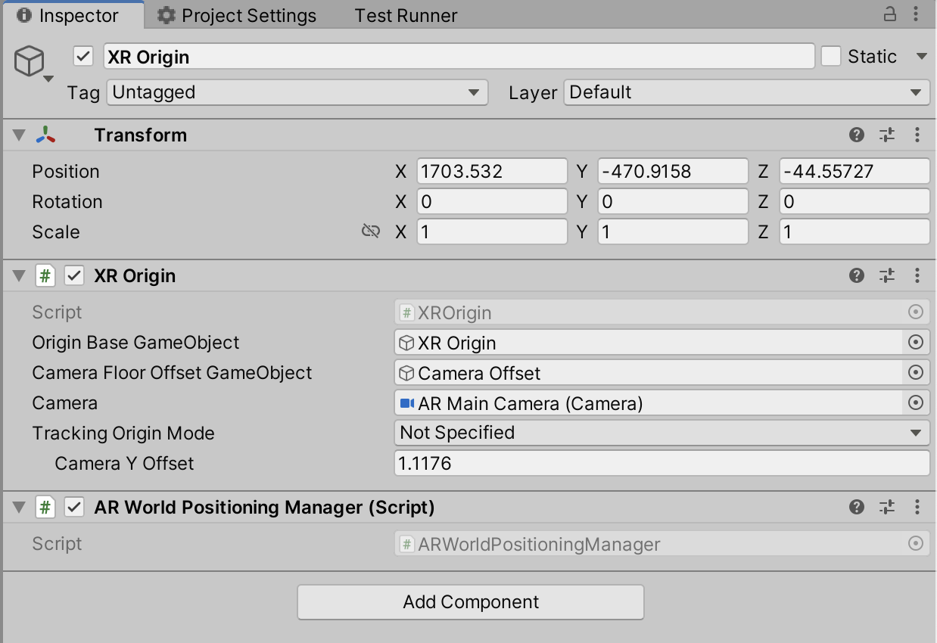Viewport: 937px width, 643px height.
Task: Enable the Static checkbox
Action: point(831,56)
